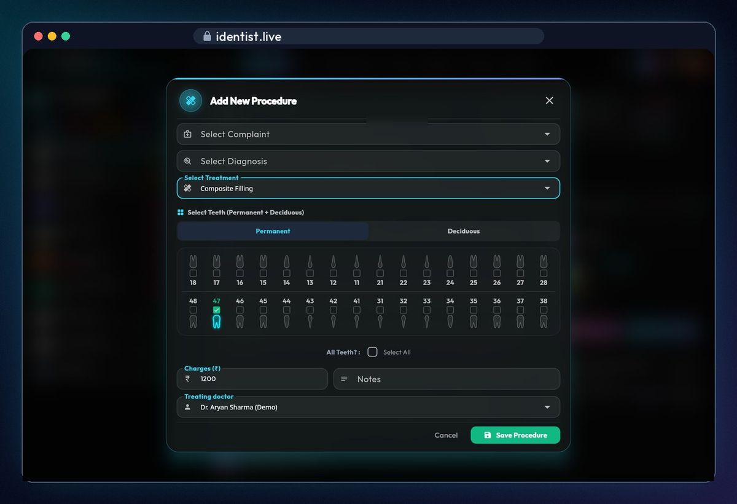Viewport: 737px width, 504px height.
Task: Check the tooth 22 checkbox
Action: pyautogui.click(x=404, y=273)
